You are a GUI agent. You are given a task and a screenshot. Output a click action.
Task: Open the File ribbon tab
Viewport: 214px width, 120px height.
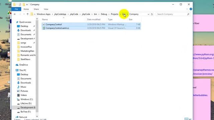(16, 9)
